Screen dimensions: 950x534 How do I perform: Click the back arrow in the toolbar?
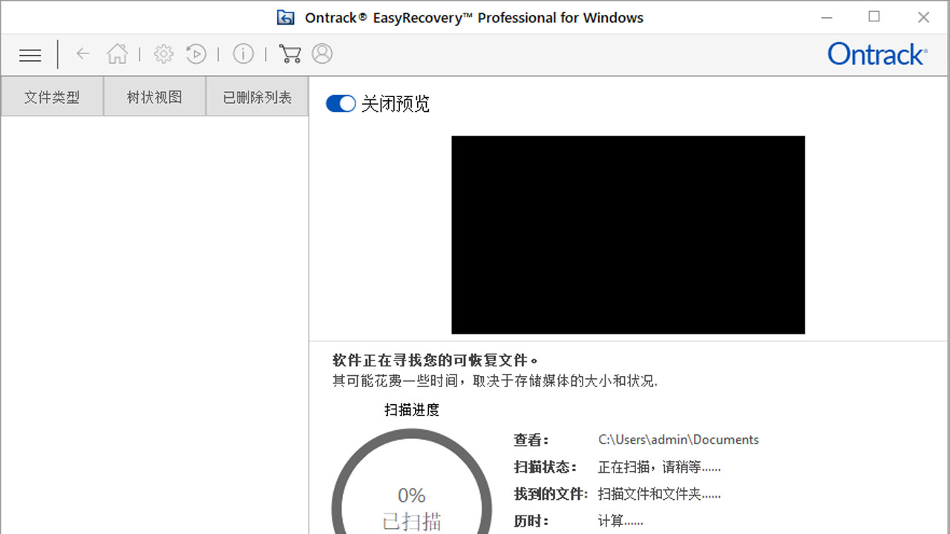click(82, 53)
